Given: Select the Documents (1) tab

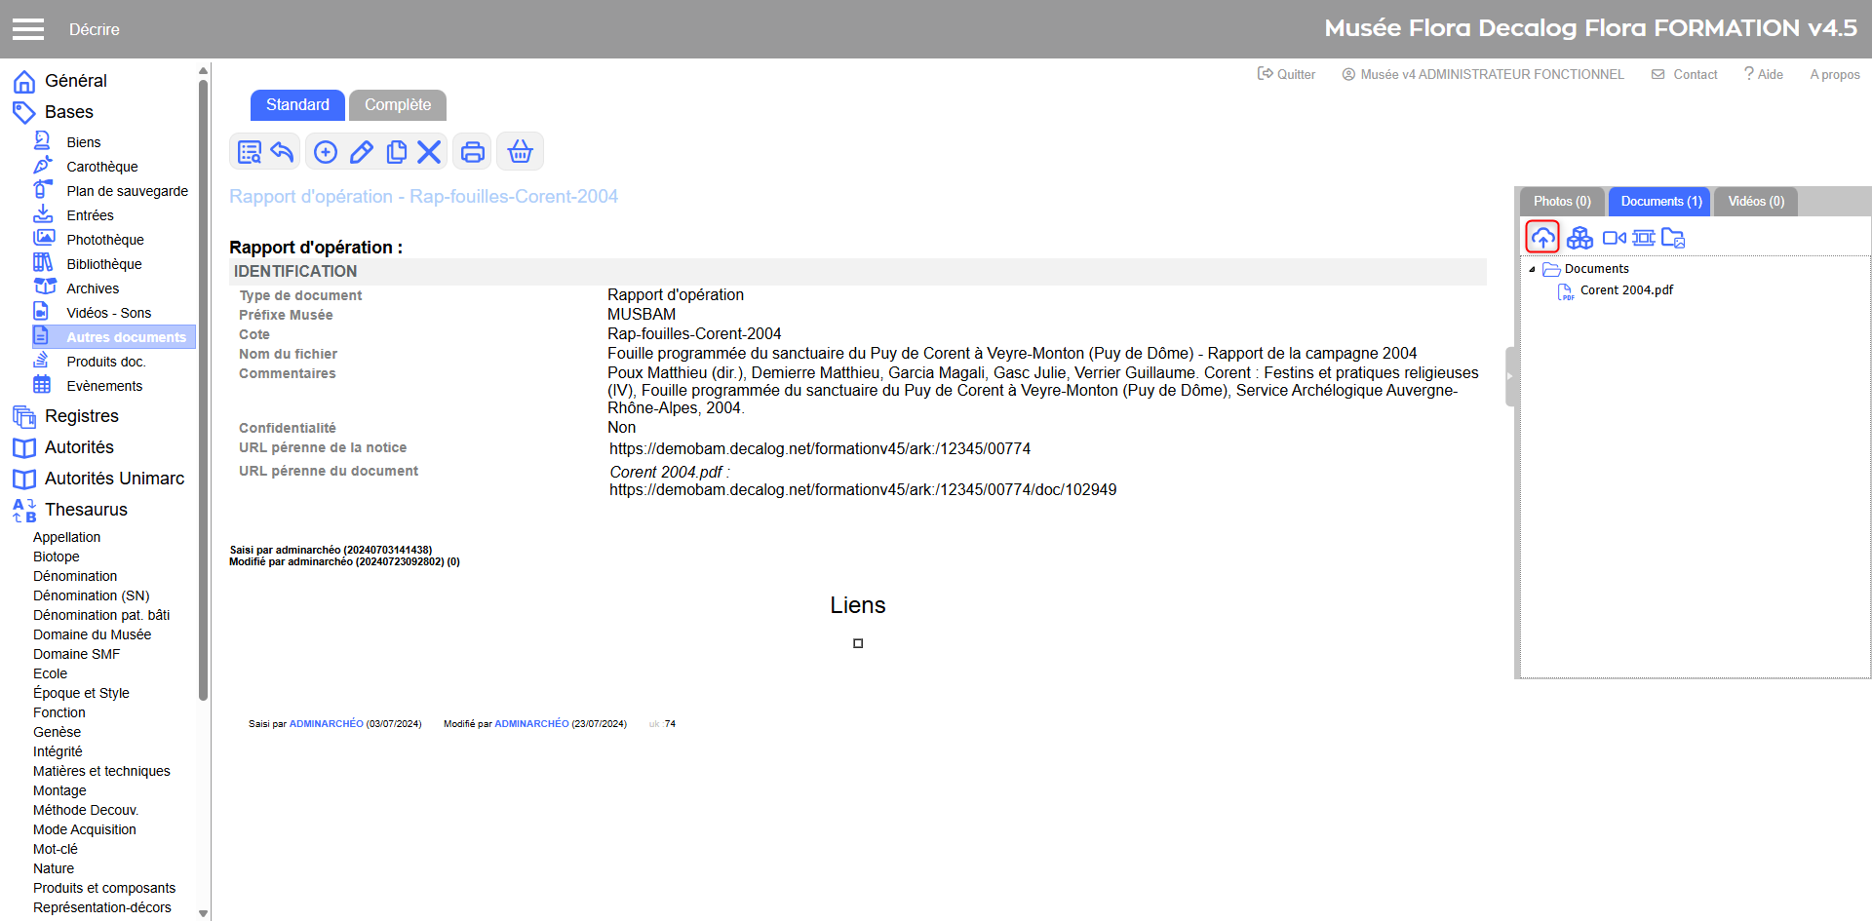Looking at the screenshot, I should 1661,202.
